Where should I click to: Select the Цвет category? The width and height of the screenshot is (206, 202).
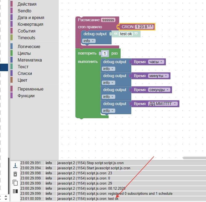tap(23, 80)
